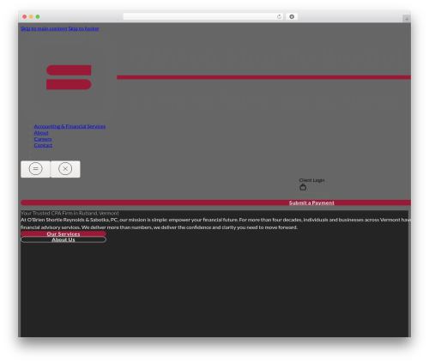Click the Client Login lock icon
429x363 pixels.
[303, 187]
